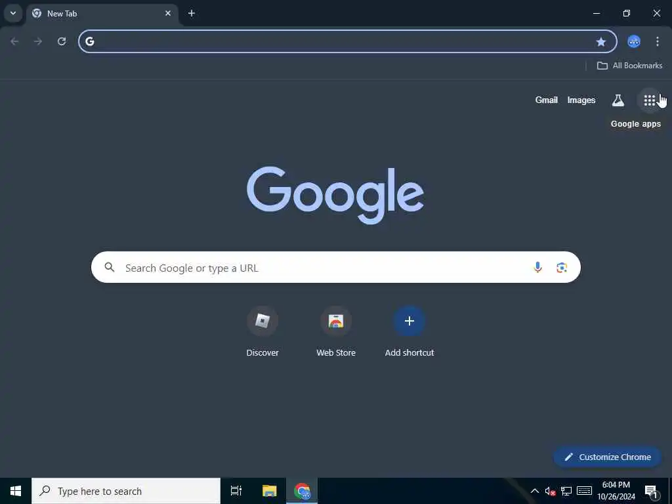Open the notifications action center
This screenshot has height=504, width=672.
point(651,491)
